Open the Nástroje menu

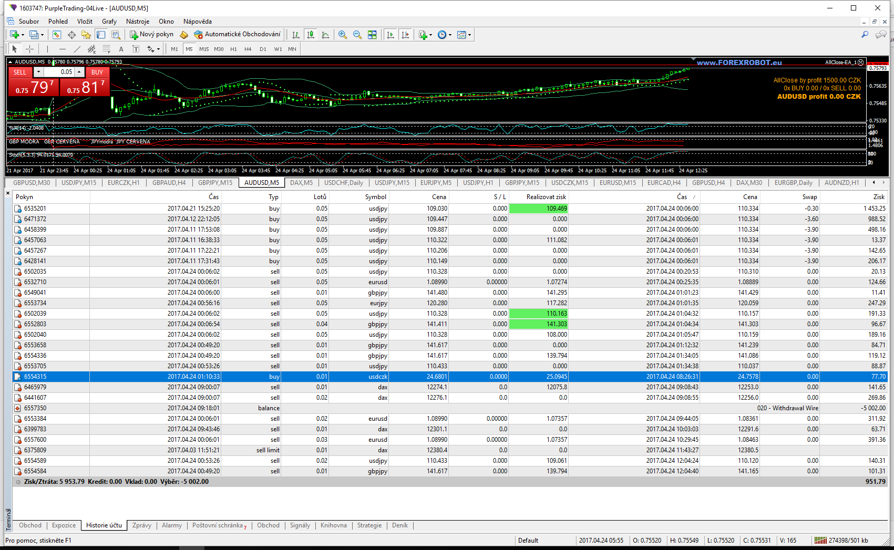pos(138,22)
